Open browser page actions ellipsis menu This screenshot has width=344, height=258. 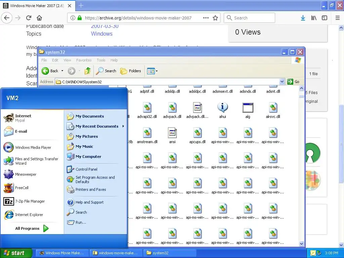coord(206,18)
